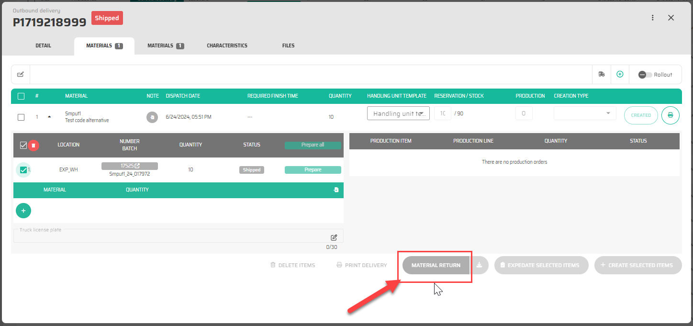The height and width of the screenshot is (326, 693).
Task: Open batch 17525 link
Action: click(130, 166)
